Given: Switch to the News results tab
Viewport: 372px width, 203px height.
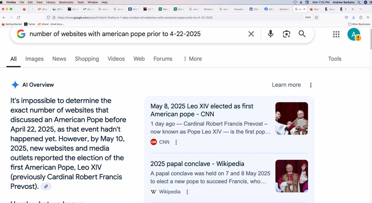Looking at the screenshot, I should (59, 59).
